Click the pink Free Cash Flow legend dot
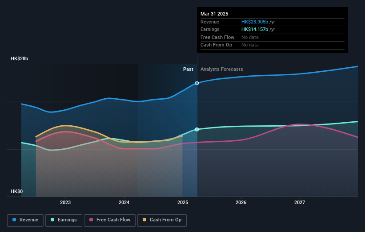The image size is (365, 232). point(91,220)
